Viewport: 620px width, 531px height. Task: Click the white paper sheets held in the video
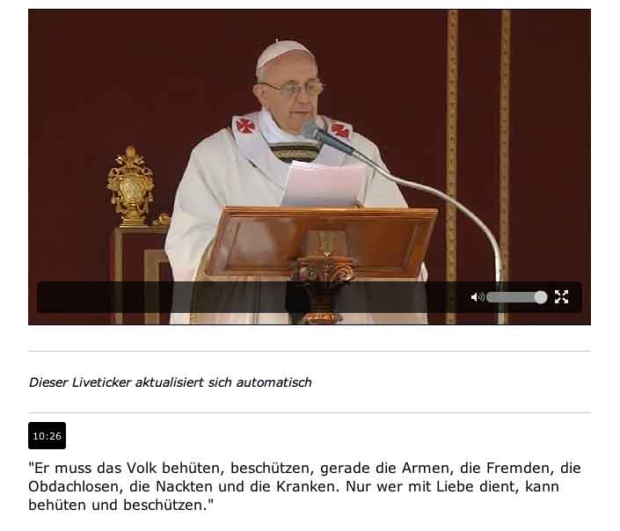(325, 184)
